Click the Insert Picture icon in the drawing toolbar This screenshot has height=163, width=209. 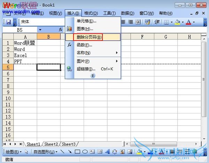tap(130, 152)
